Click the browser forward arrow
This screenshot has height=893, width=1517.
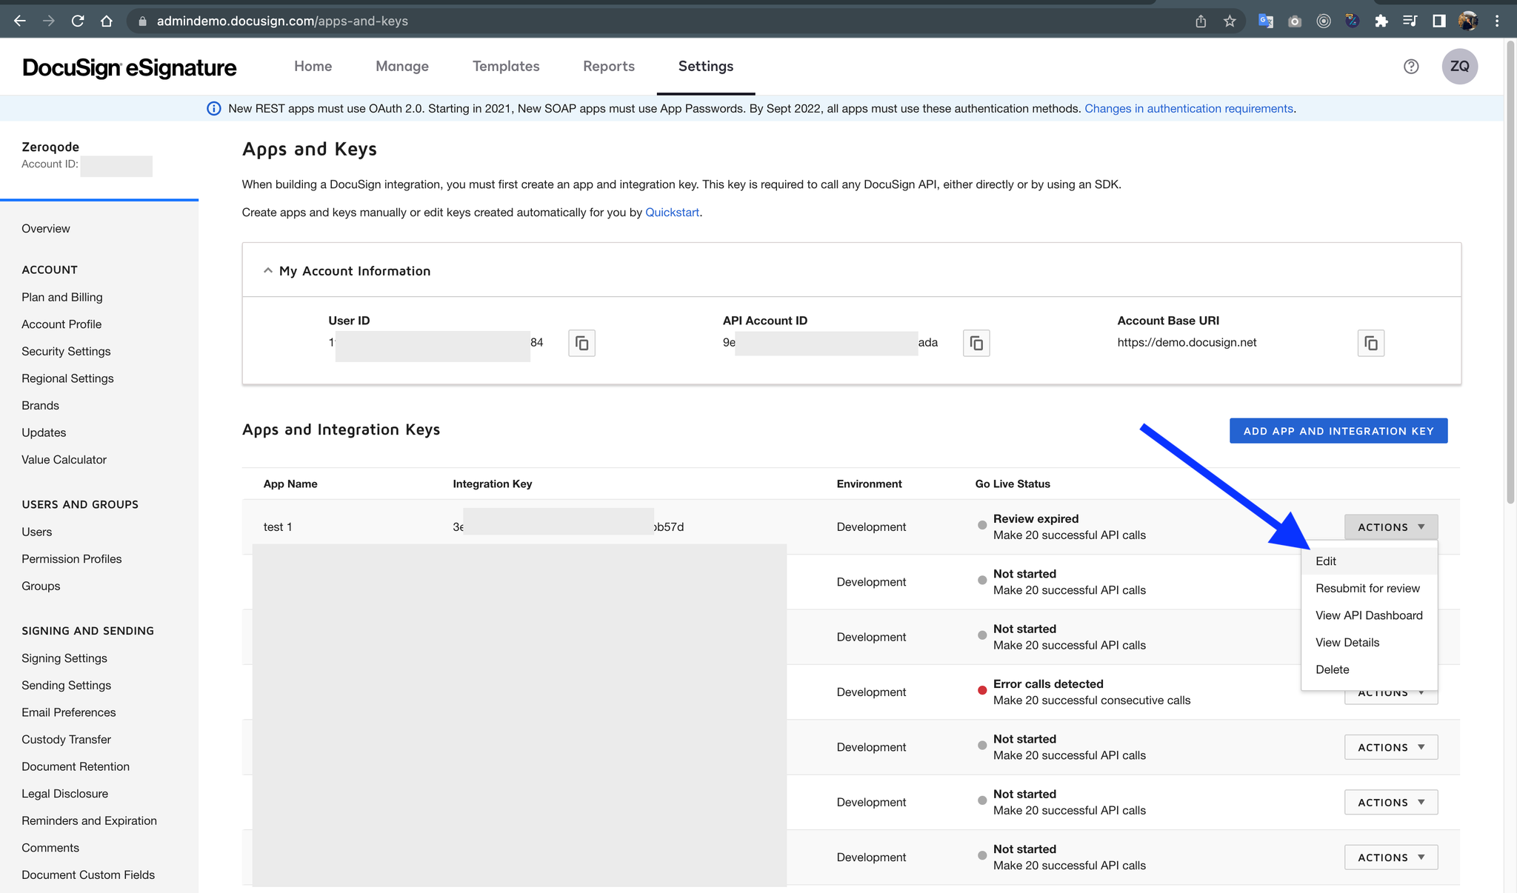point(49,21)
